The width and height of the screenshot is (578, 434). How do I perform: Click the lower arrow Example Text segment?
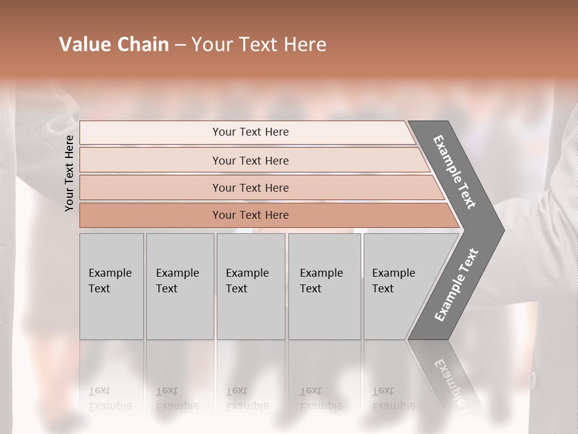coord(456,285)
